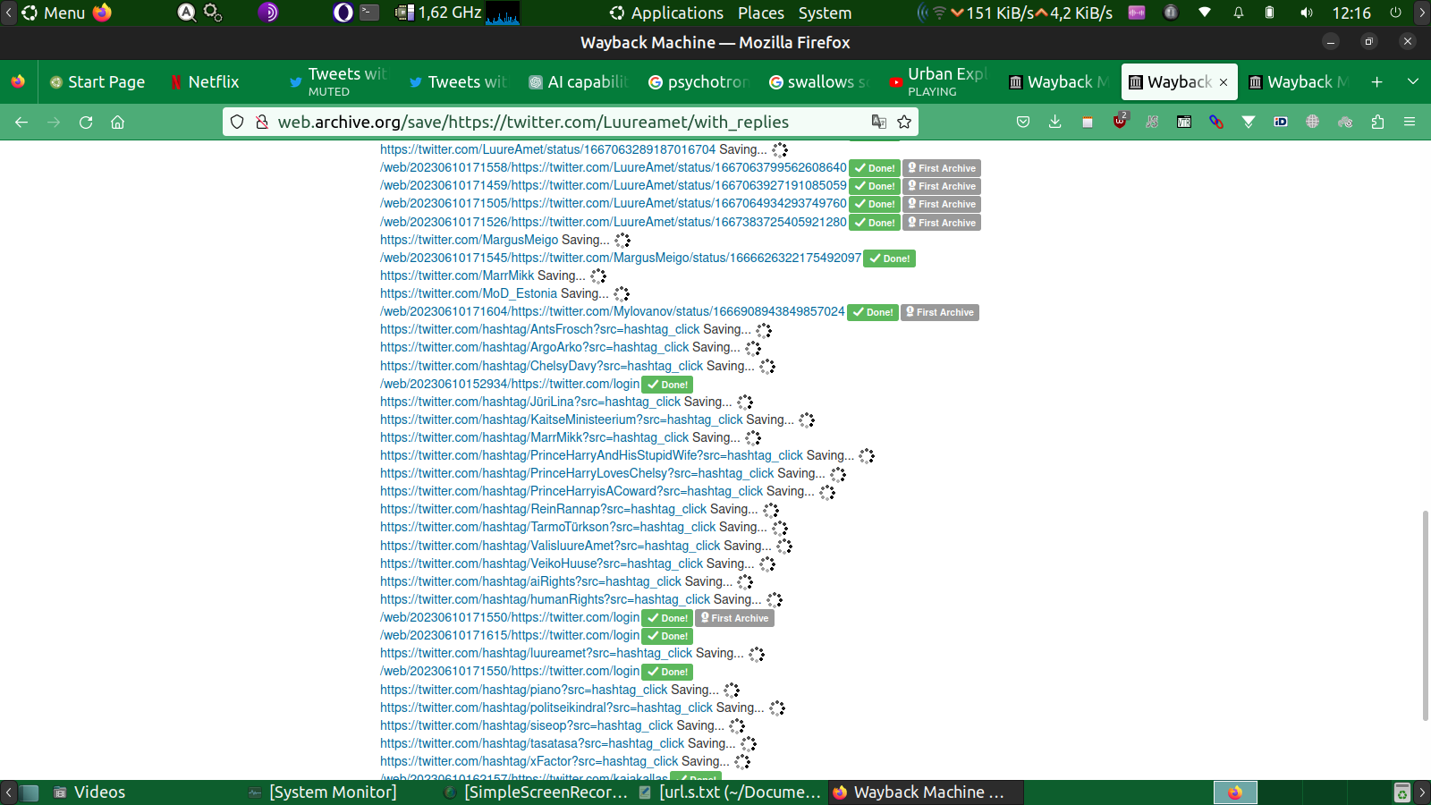This screenshot has width=1431, height=805.
Task: Open the notifications bell indicator
Action: click(x=1239, y=13)
